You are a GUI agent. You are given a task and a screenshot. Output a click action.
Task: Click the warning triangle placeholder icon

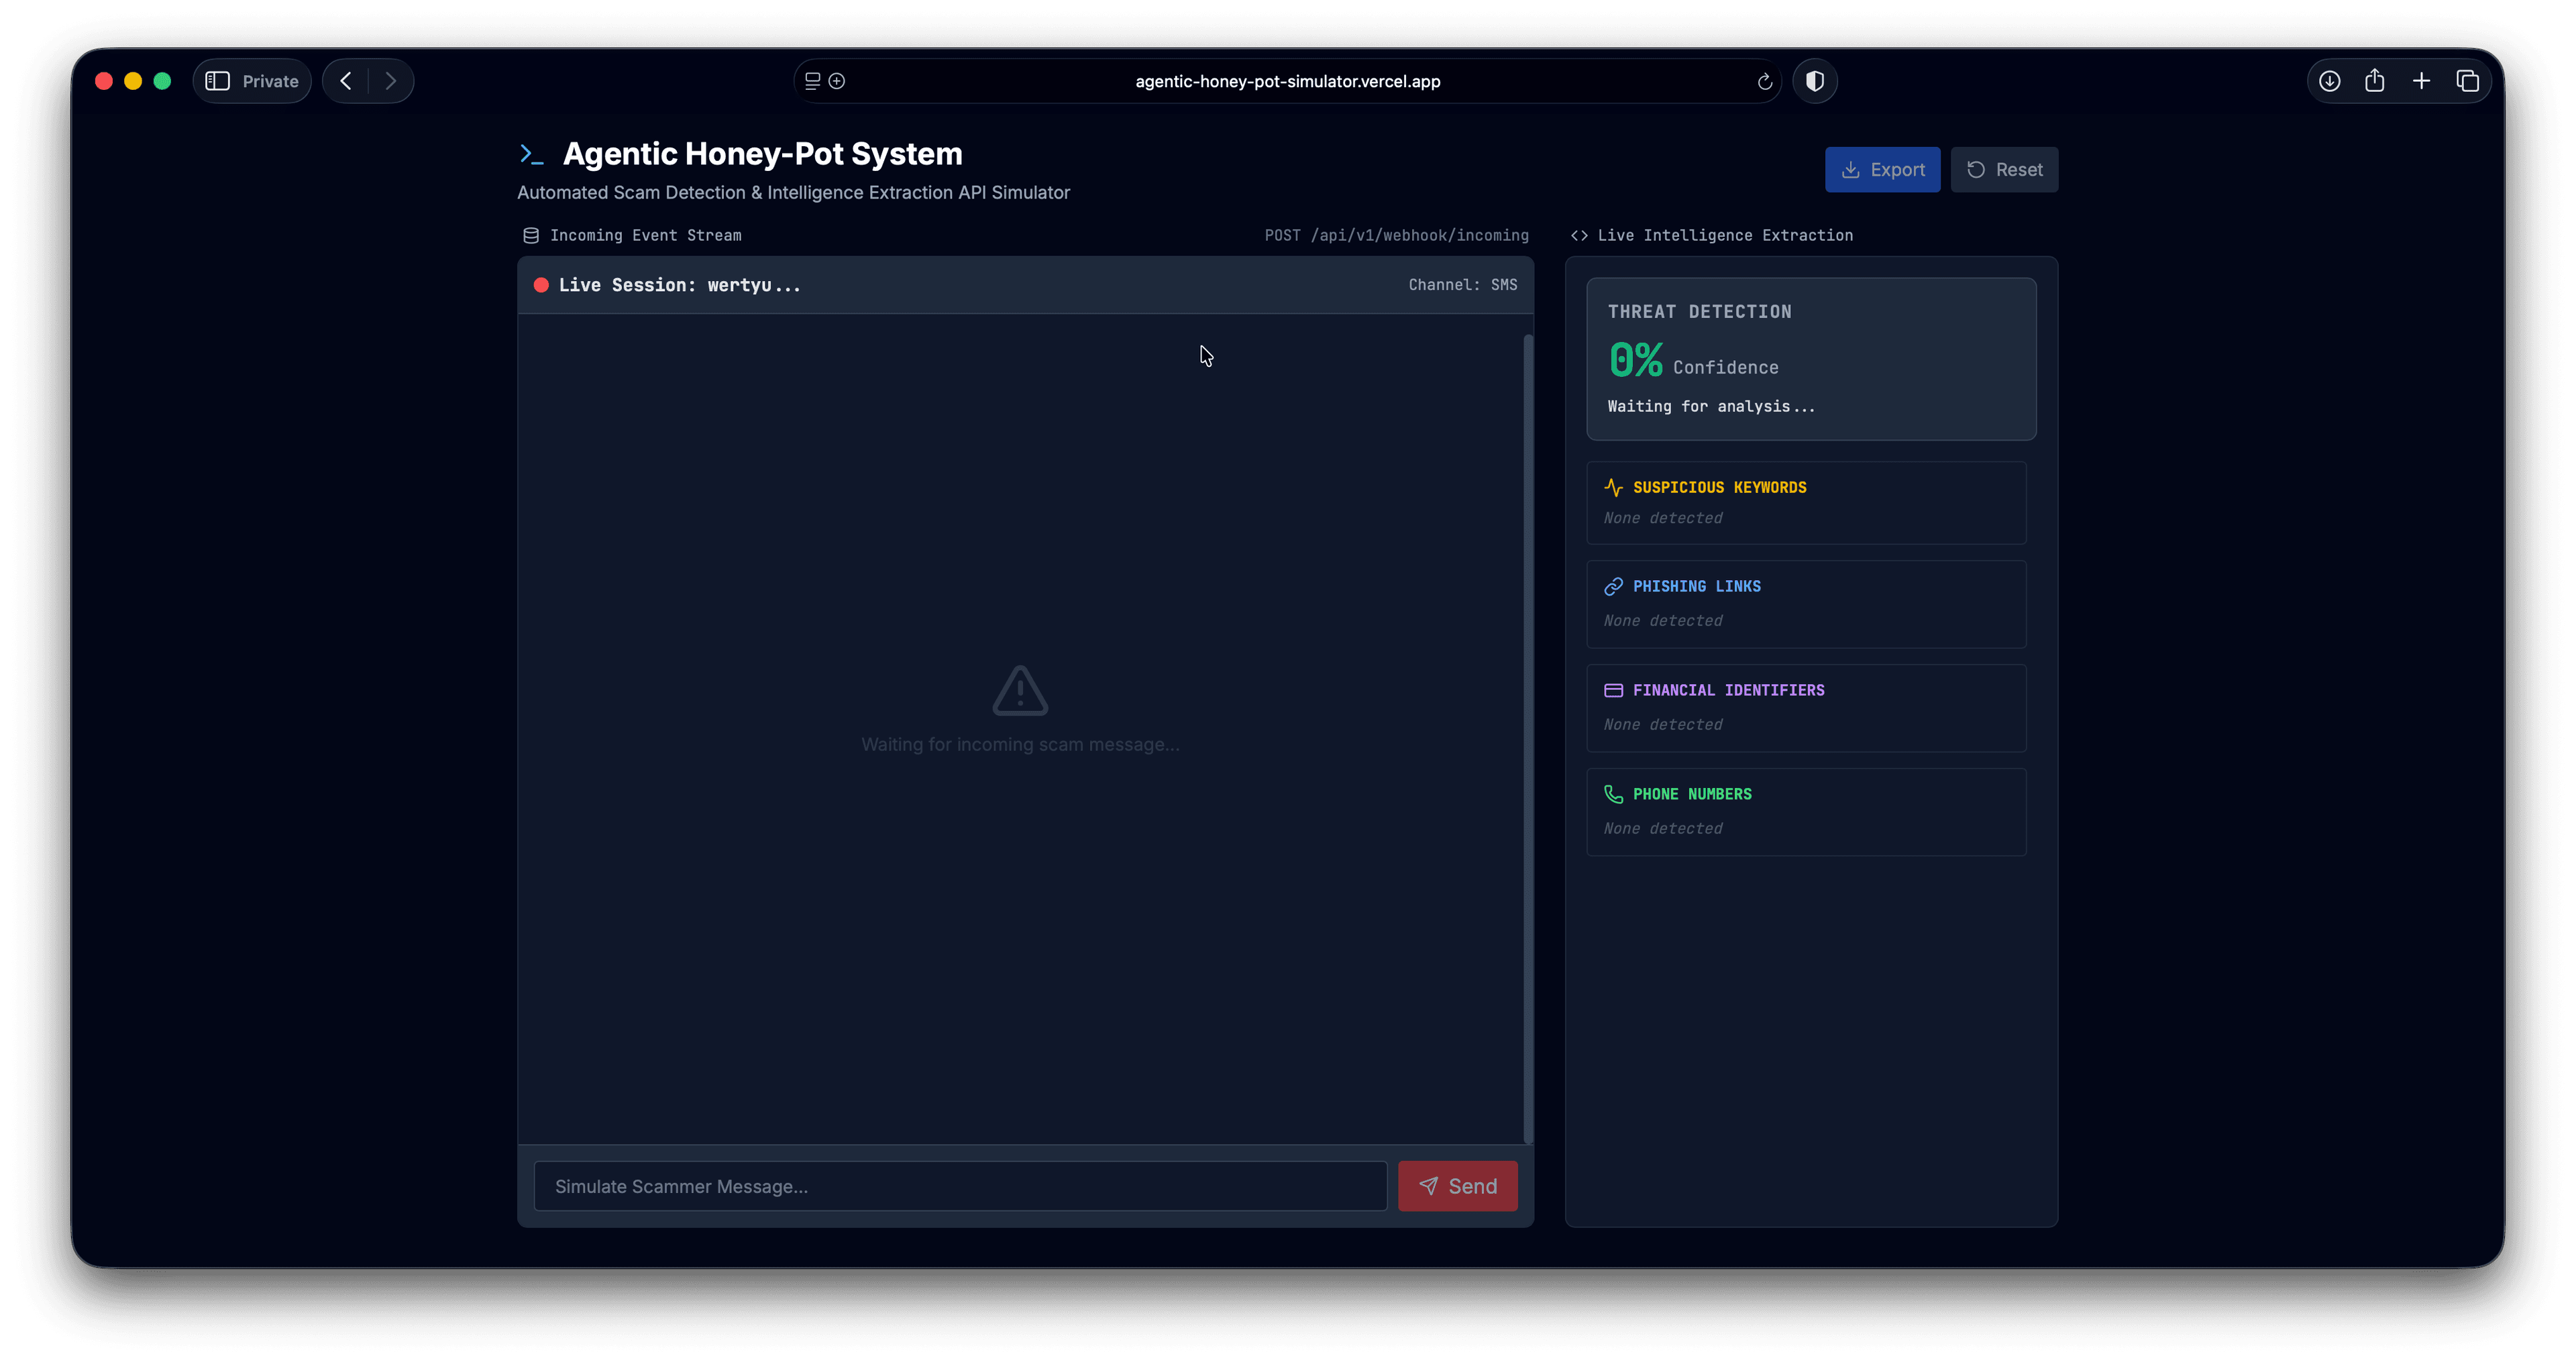(x=1020, y=691)
